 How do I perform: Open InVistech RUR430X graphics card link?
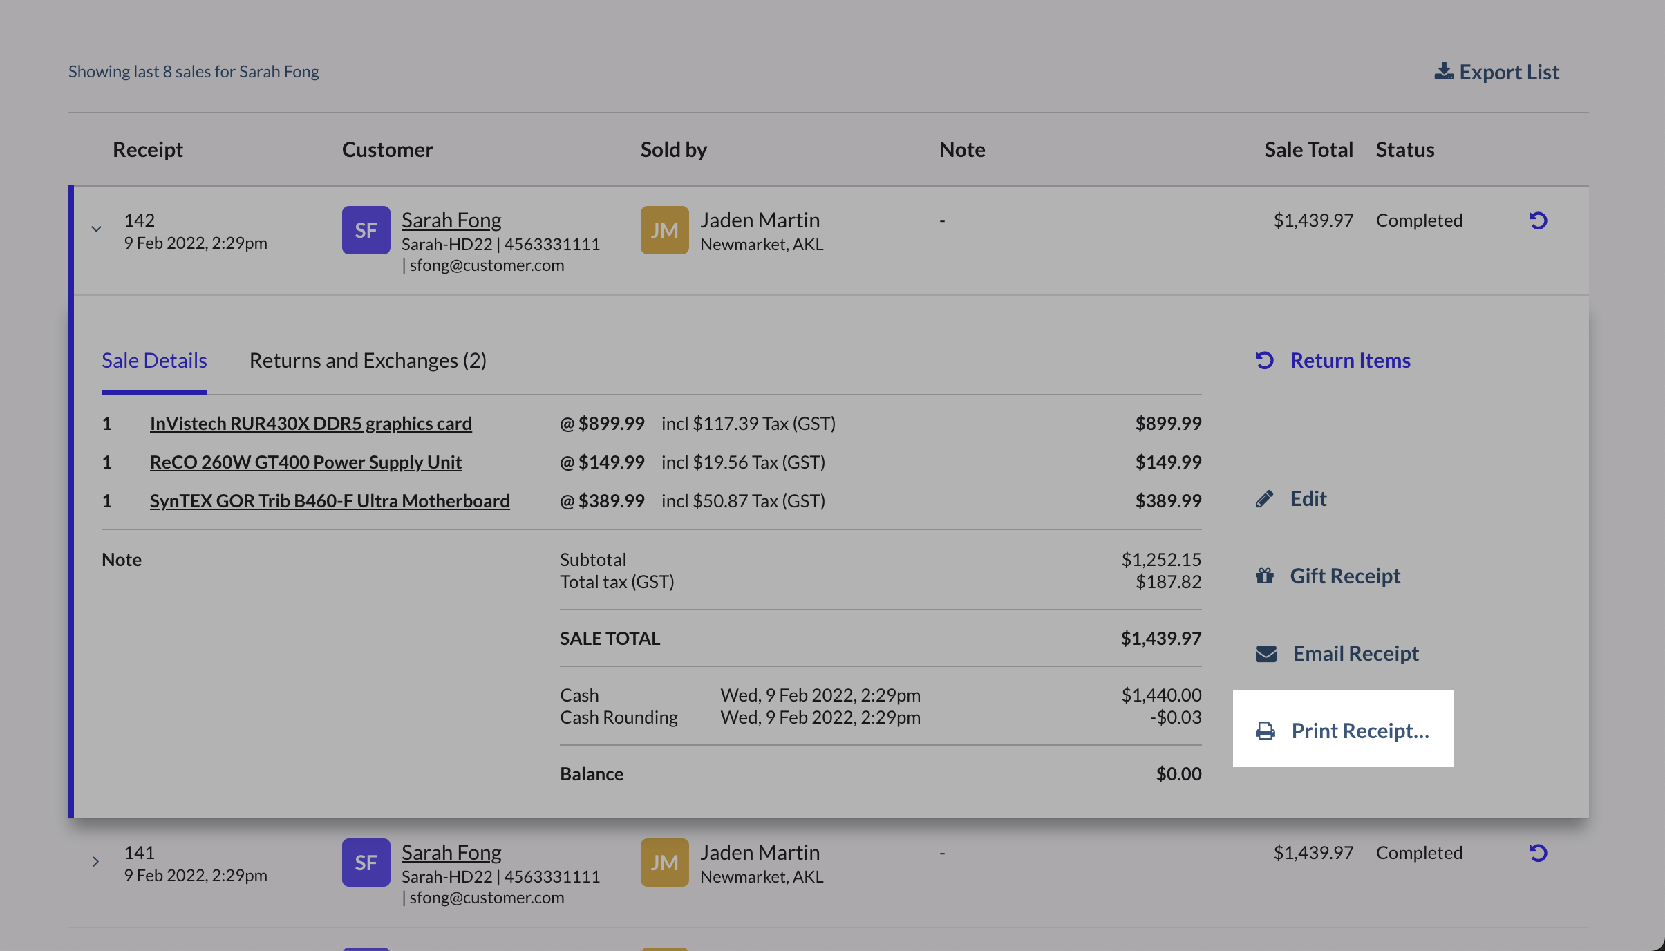[x=310, y=424]
